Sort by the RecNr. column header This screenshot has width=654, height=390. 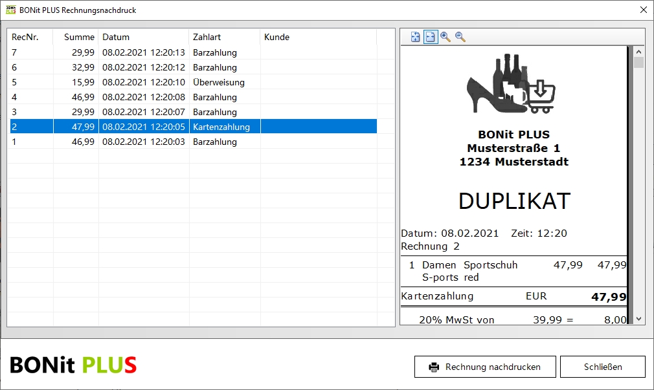[x=30, y=37]
